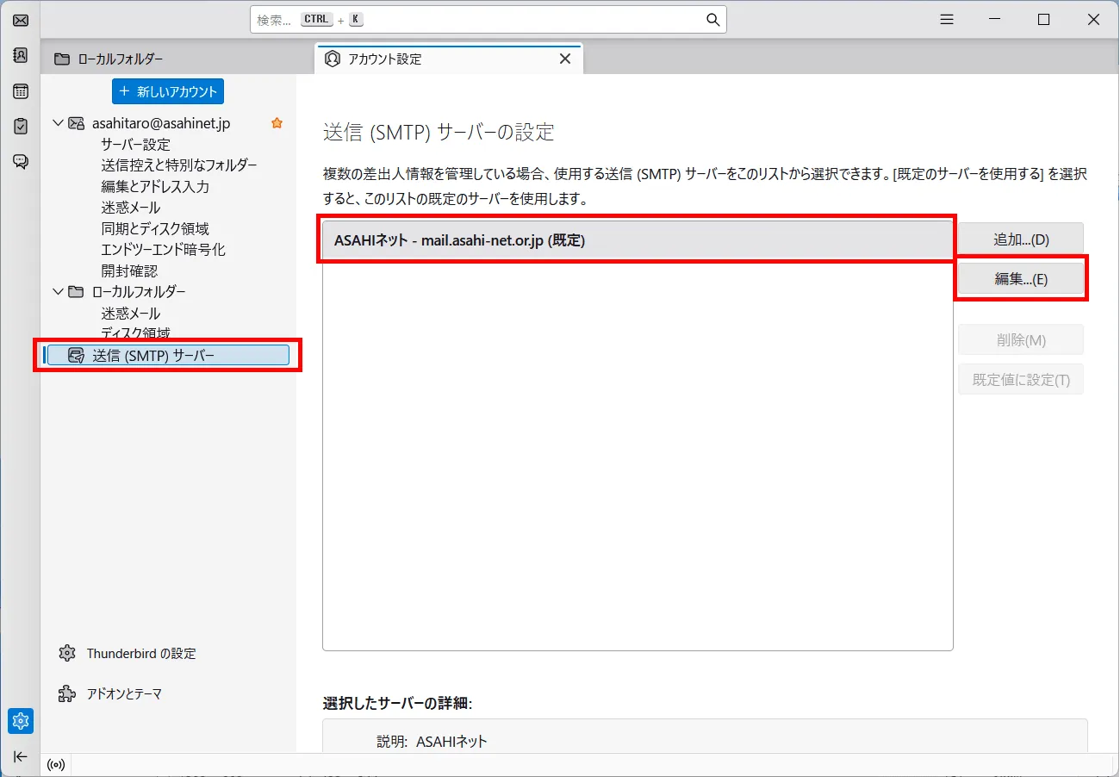Click the star marking the default account
Image resolution: width=1120 pixels, height=777 pixels.
pos(277,123)
